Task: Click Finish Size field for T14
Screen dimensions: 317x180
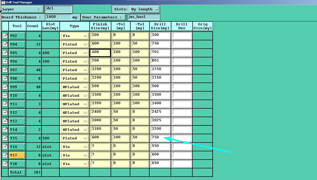Action: click(x=100, y=130)
